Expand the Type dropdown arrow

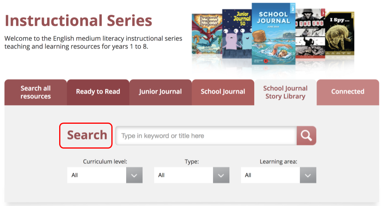pyautogui.click(x=221, y=175)
